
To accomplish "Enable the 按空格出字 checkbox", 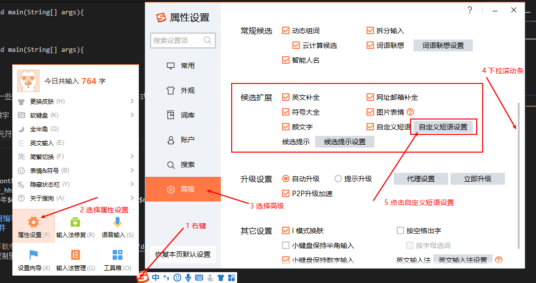I will [400, 230].
